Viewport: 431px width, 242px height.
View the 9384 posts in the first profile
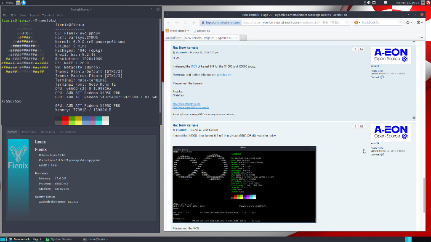[x=380, y=71]
